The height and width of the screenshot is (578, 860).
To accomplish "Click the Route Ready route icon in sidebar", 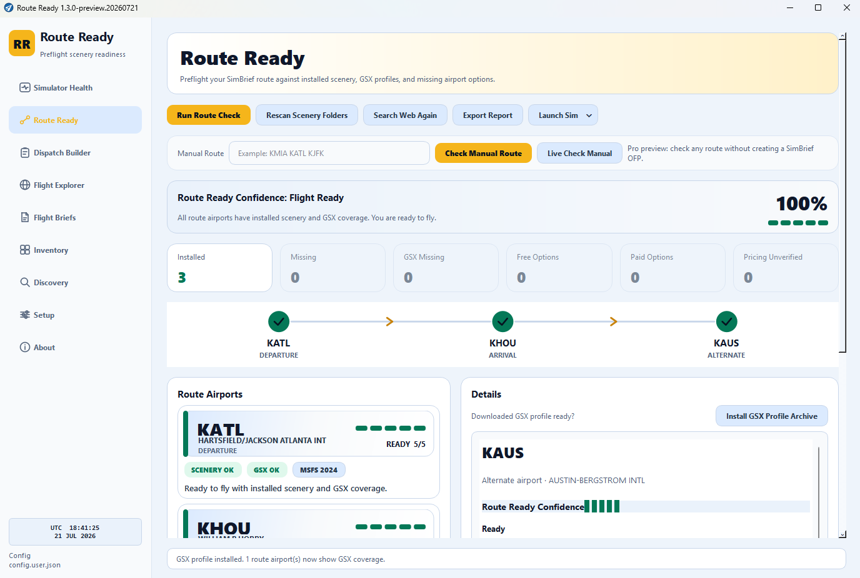I will (25, 120).
